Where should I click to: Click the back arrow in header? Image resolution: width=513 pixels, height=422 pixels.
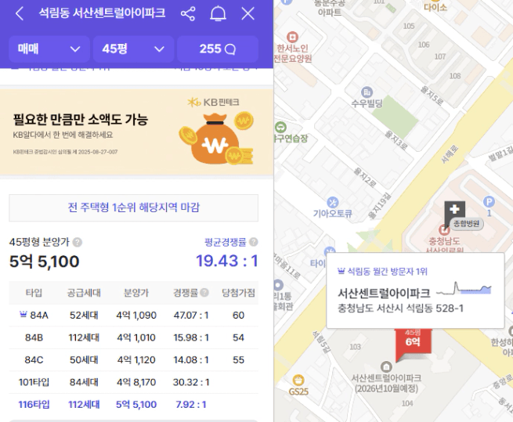(x=20, y=14)
